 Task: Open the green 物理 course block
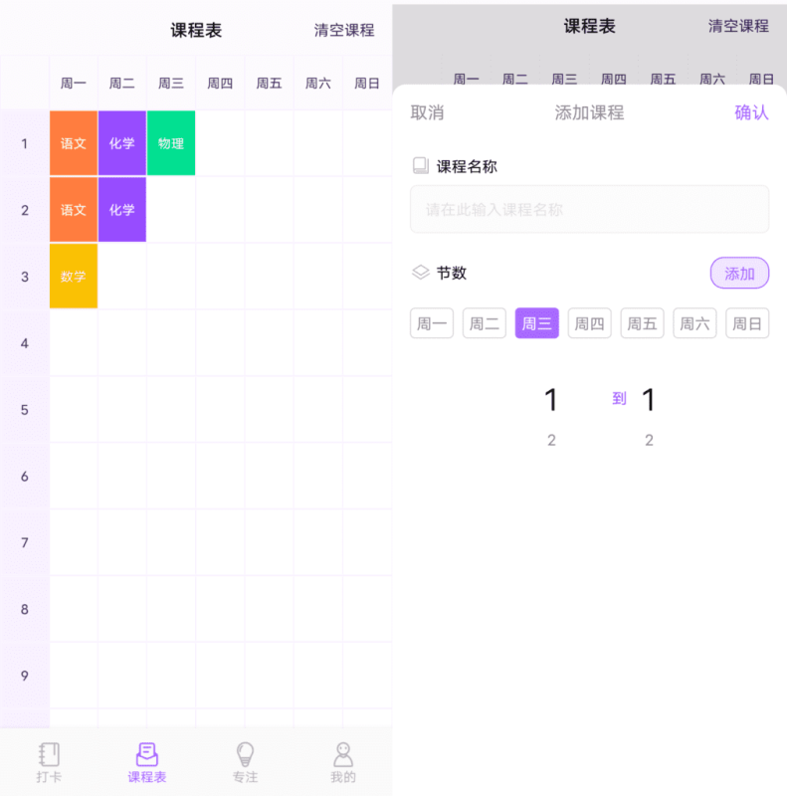[x=170, y=143]
